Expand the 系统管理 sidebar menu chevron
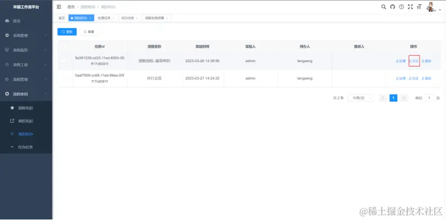 coord(45,36)
